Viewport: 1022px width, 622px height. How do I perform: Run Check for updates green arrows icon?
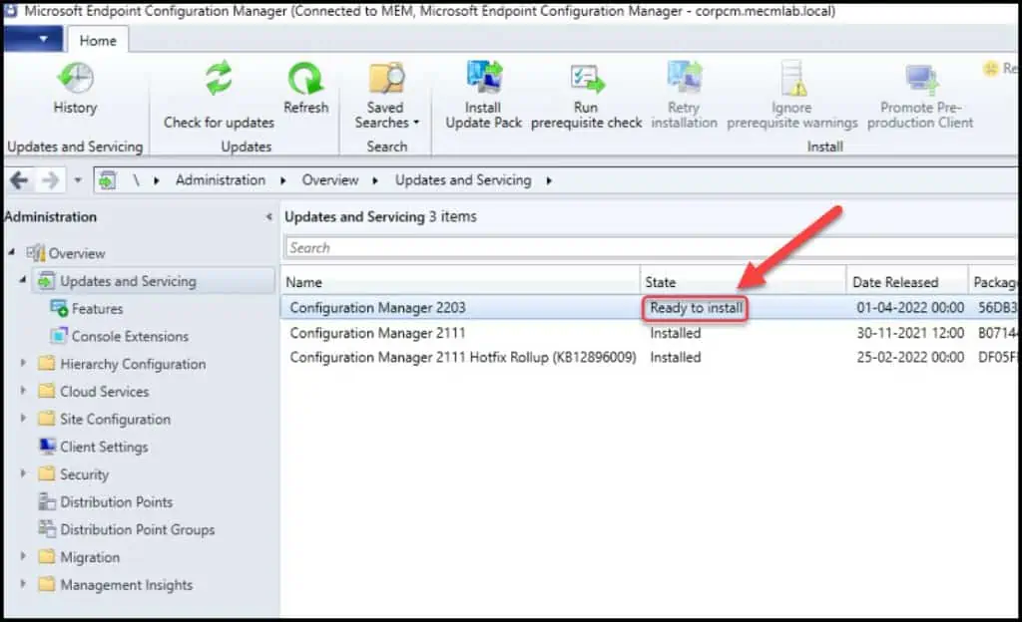(x=219, y=78)
